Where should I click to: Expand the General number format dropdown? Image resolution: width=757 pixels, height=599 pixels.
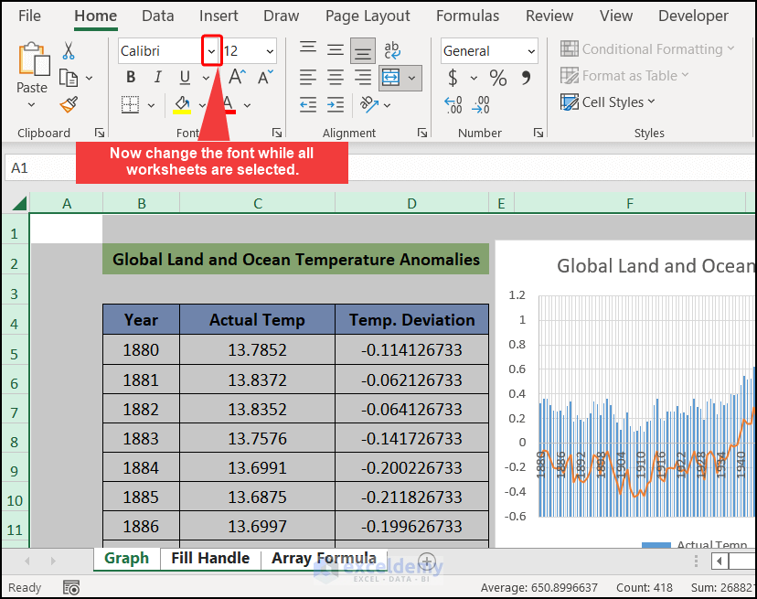pyautogui.click(x=531, y=51)
